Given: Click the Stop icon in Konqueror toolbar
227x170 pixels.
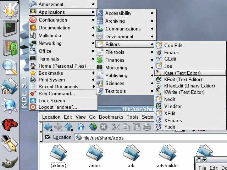Looking at the screenshot, I should (x=103, y=127).
